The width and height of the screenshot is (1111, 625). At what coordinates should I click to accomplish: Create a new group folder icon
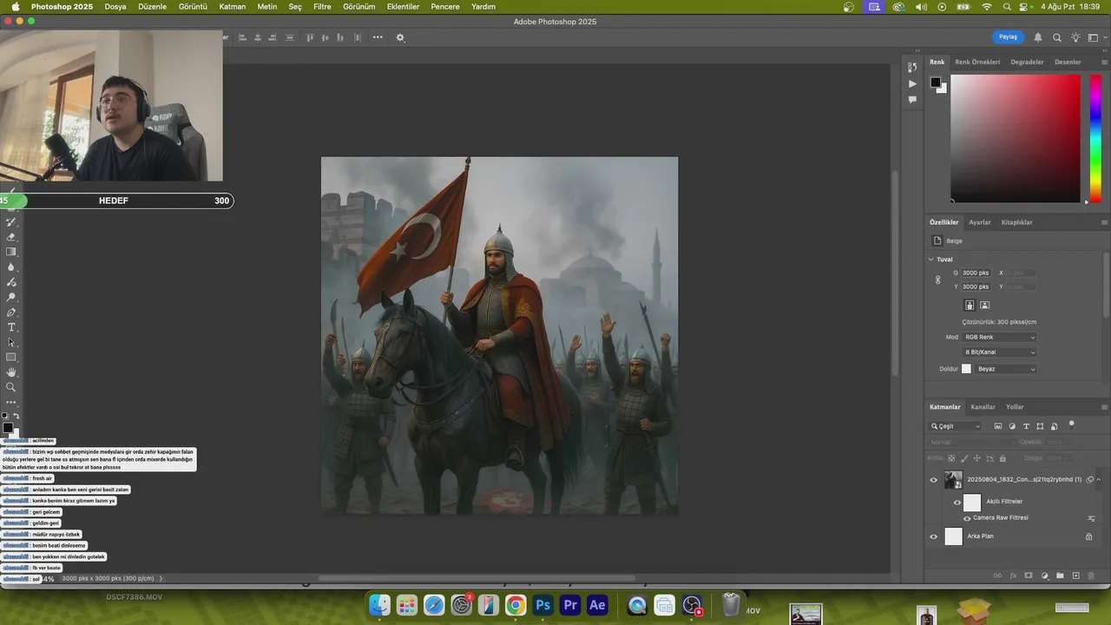coord(1060,576)
